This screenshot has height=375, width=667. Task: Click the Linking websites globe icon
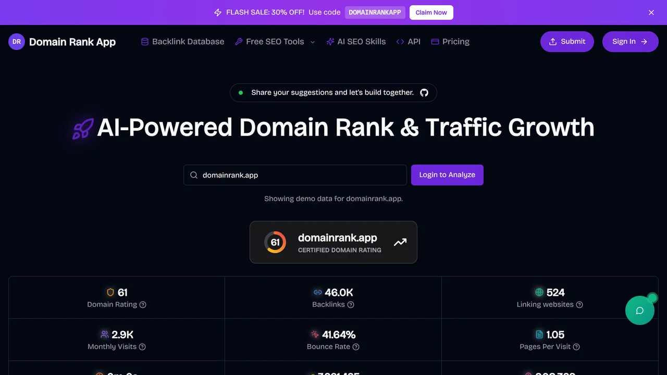pyautogui.click(x=539, y=292)
